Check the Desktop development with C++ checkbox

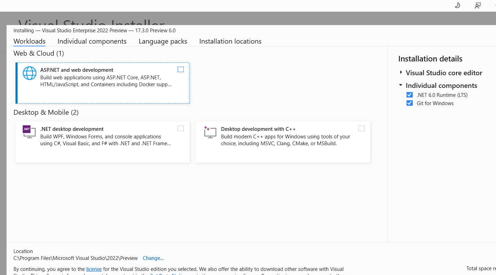[361, 128]
